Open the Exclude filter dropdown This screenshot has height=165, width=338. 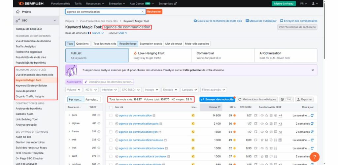(x=170, y=90)
